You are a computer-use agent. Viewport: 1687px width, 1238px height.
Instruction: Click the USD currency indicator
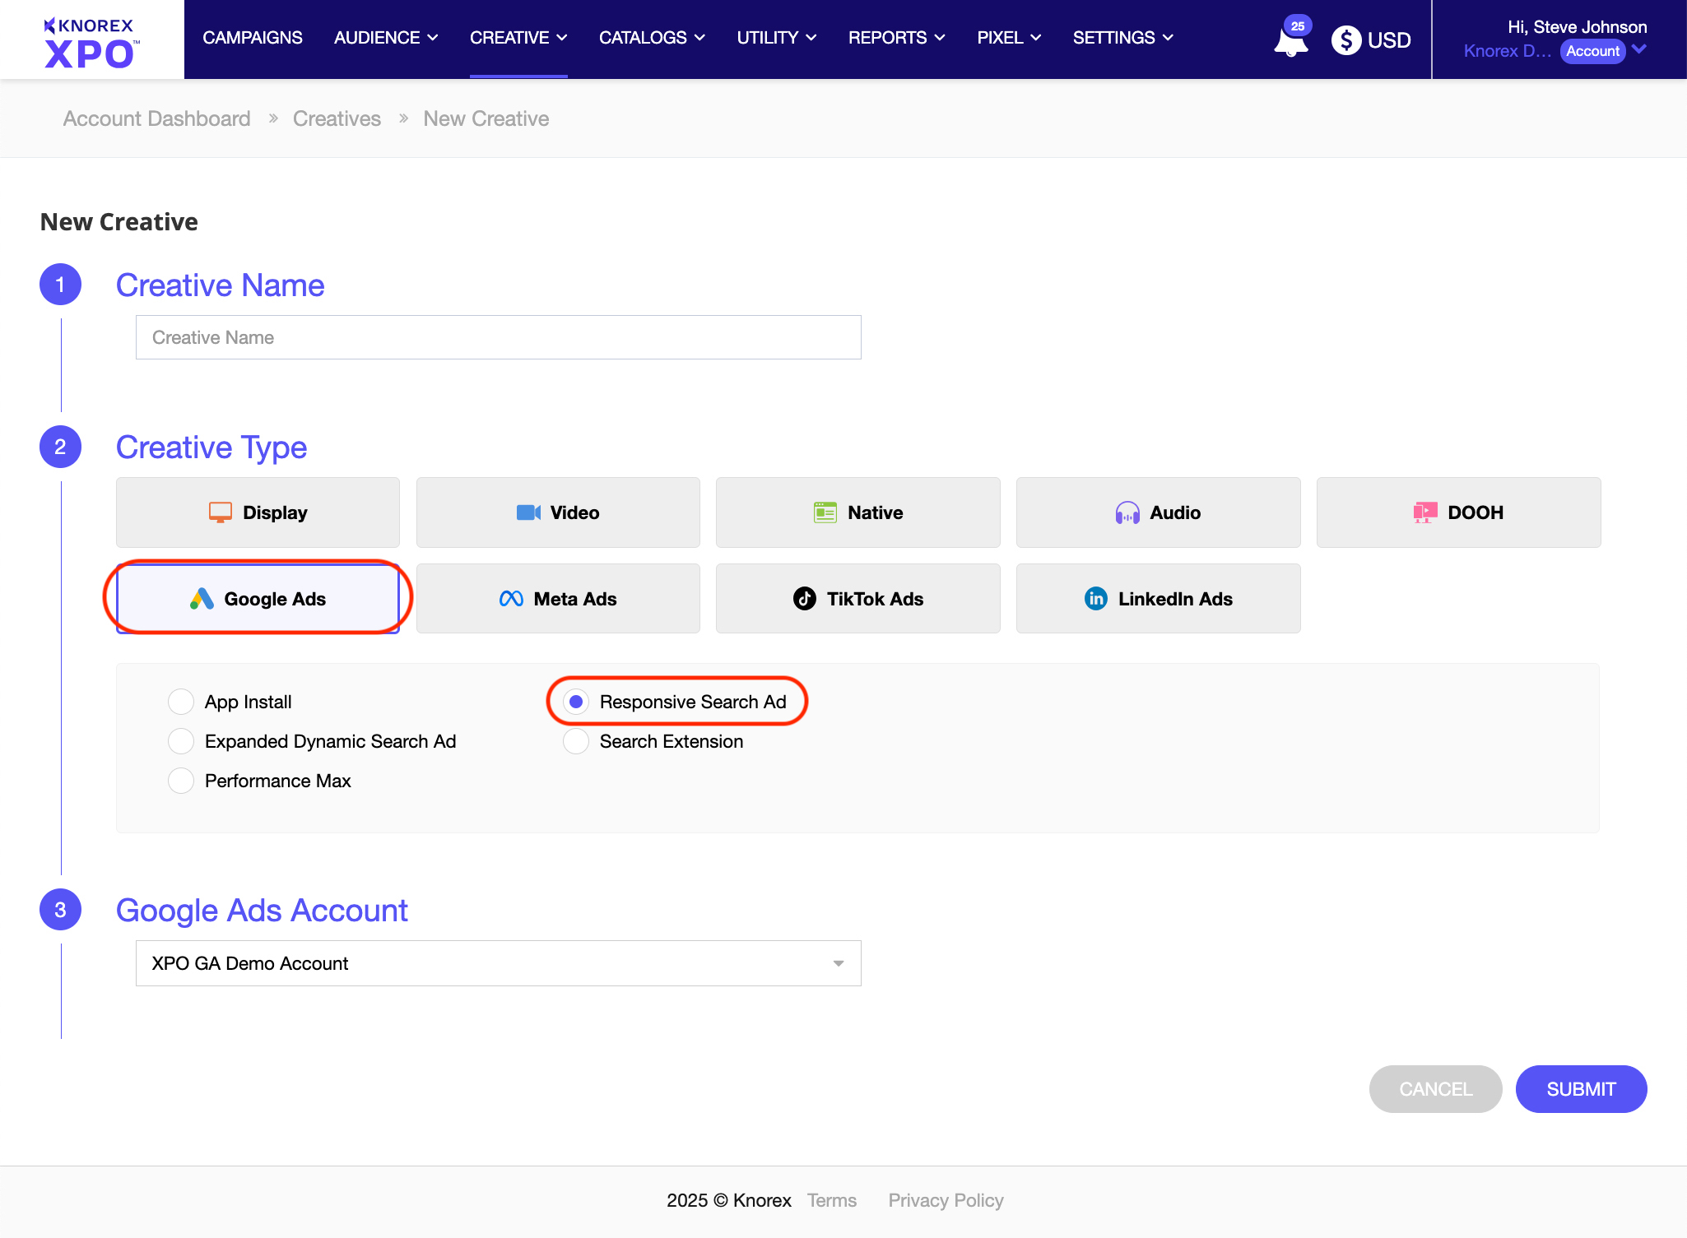point(1371,39)
